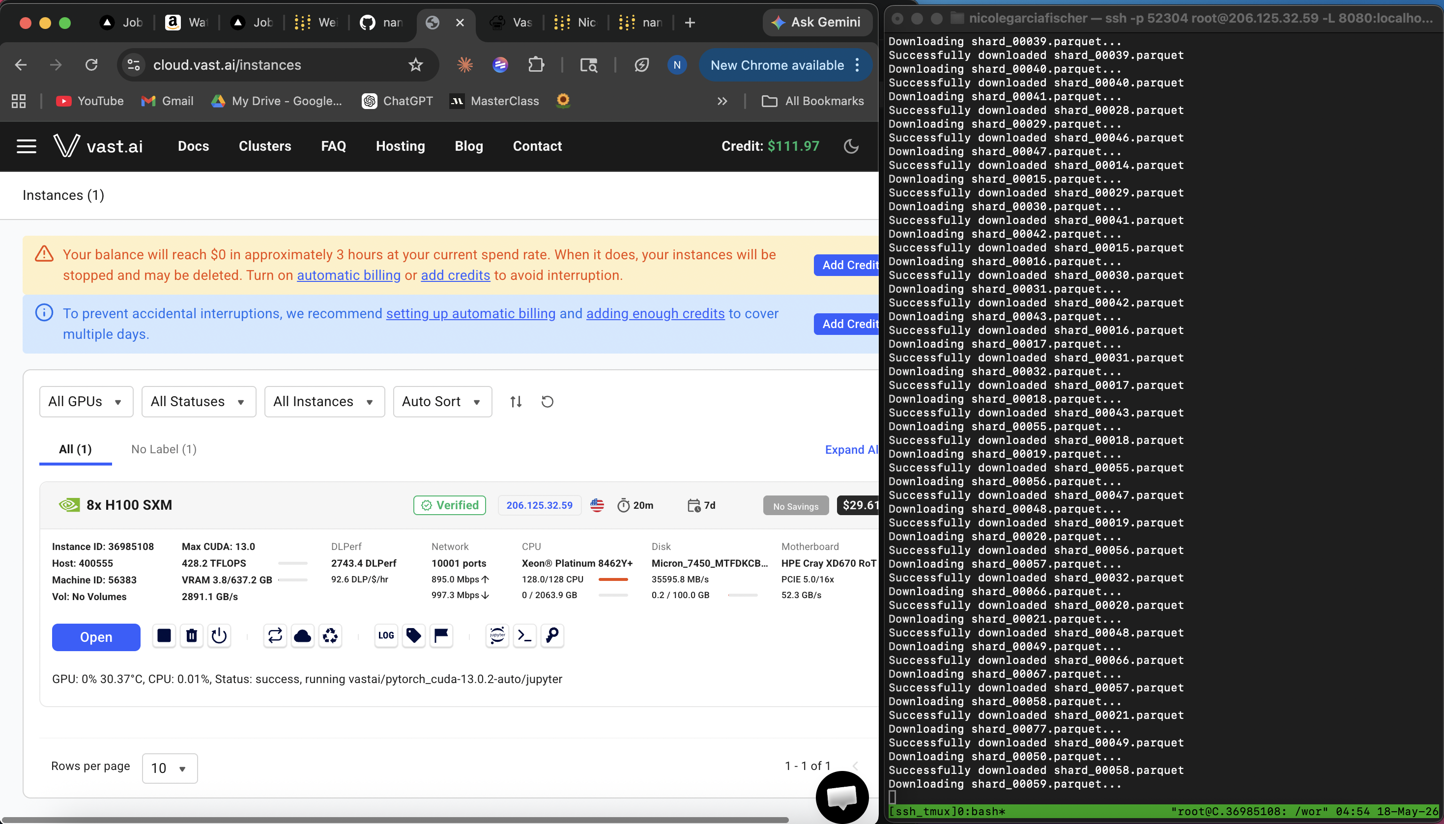Viewport: 1444px width, 824px height.
Task: Expand the All Statuses dropdown
Action: point(199,402)
